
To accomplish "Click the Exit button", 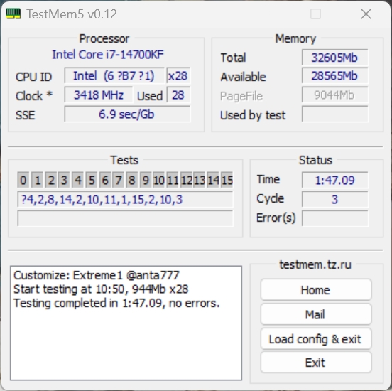I will (x=316, y=363).
